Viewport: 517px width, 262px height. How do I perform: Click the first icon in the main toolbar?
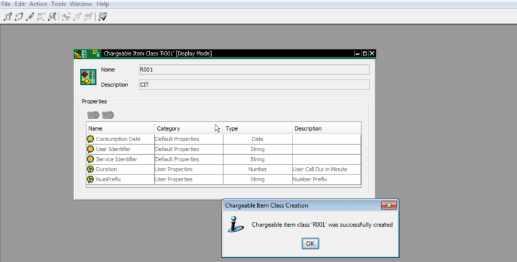pos(8,17)
